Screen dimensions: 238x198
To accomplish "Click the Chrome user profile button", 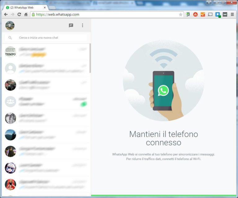I will point(209,2).
